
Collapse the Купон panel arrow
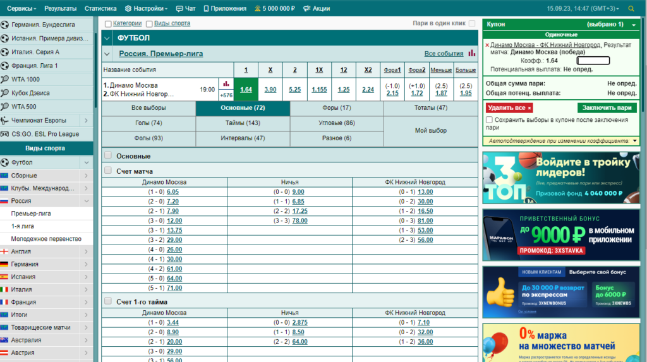pyautogui.click(x=634, y=25)
